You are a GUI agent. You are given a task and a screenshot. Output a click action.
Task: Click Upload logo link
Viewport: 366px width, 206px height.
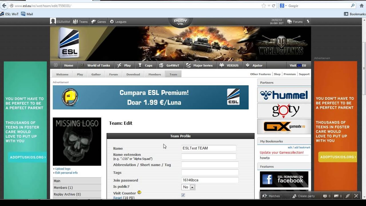coord(63,169)
